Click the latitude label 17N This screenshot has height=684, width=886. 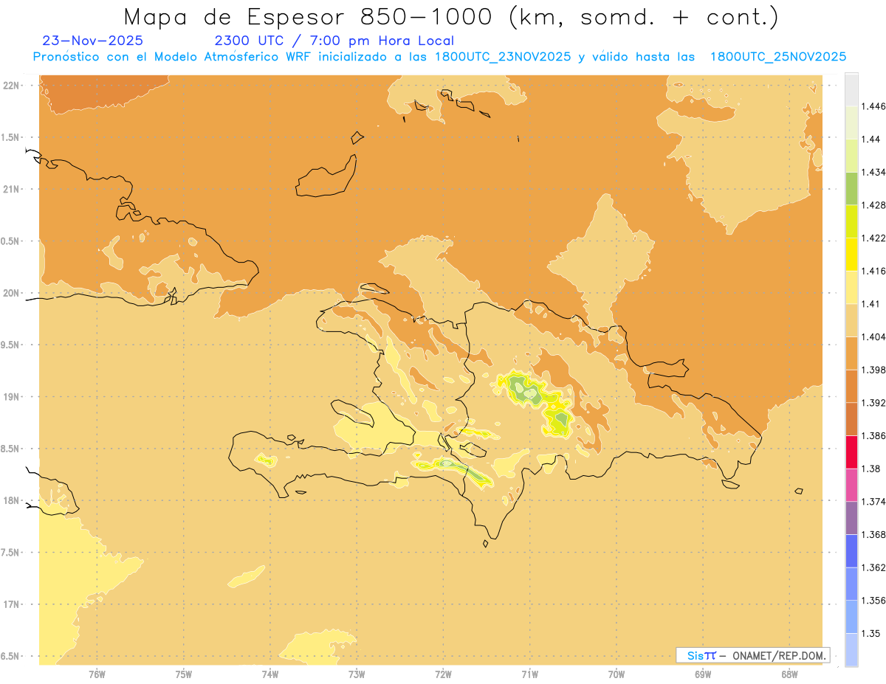point(11,605)
